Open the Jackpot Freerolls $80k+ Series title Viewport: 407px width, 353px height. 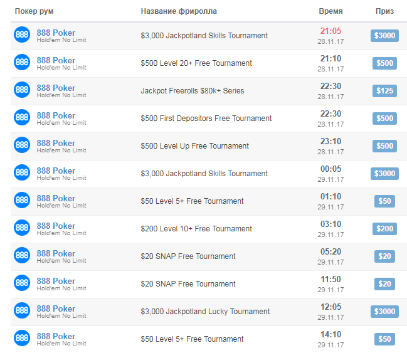click(193, 91)
